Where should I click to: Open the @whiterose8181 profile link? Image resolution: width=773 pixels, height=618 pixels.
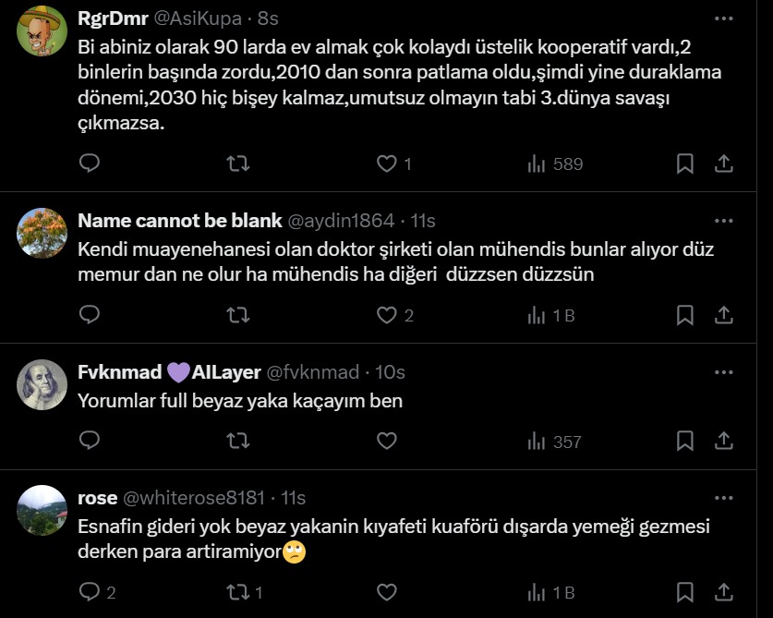point(194,498)
